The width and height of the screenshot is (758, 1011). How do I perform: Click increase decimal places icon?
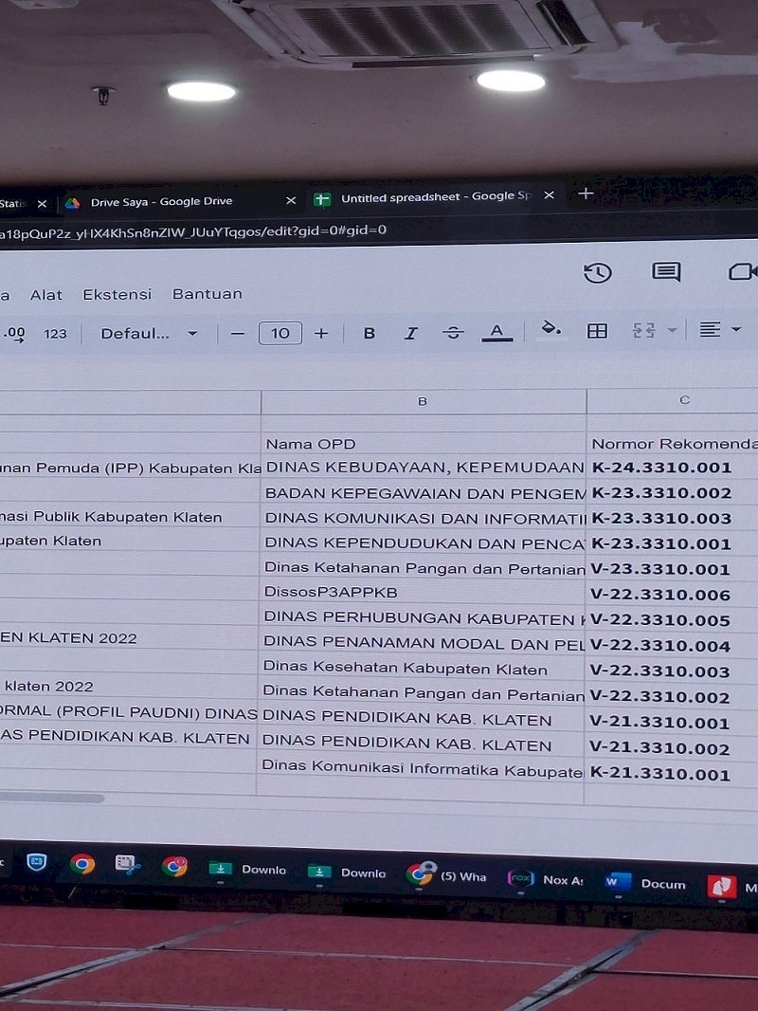click(14, 333)
